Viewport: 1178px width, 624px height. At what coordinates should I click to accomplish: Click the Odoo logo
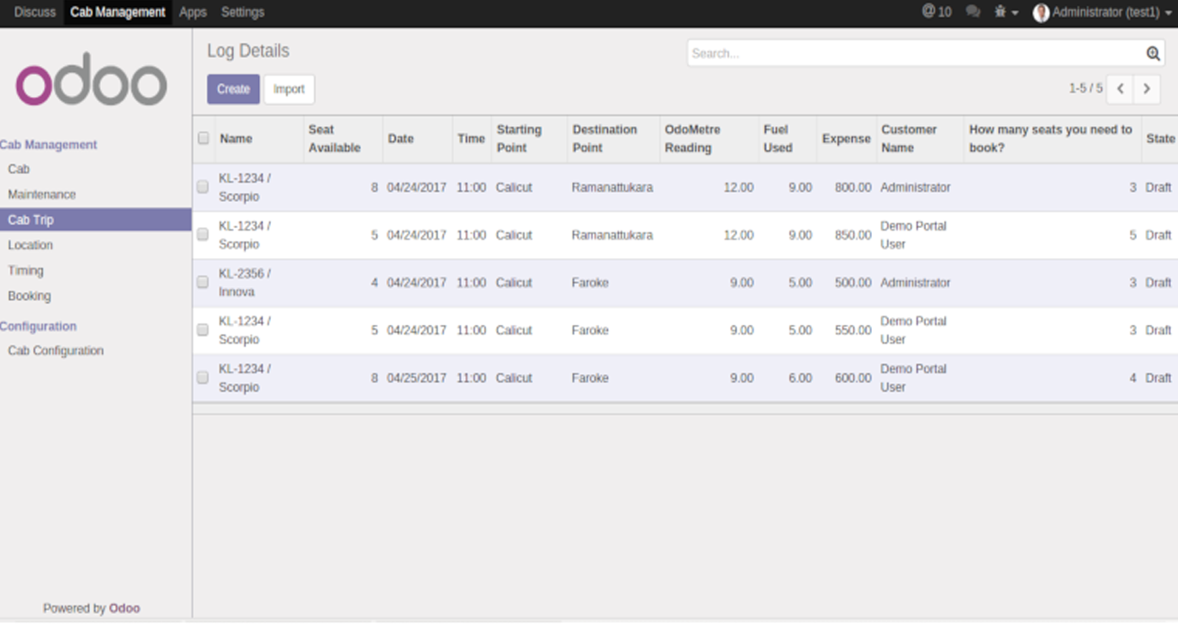pos(91,79)
